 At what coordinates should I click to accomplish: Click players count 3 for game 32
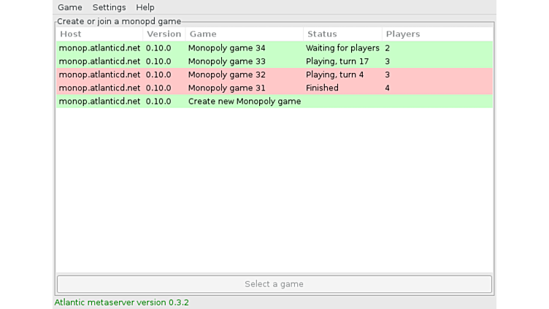[387, 75]
